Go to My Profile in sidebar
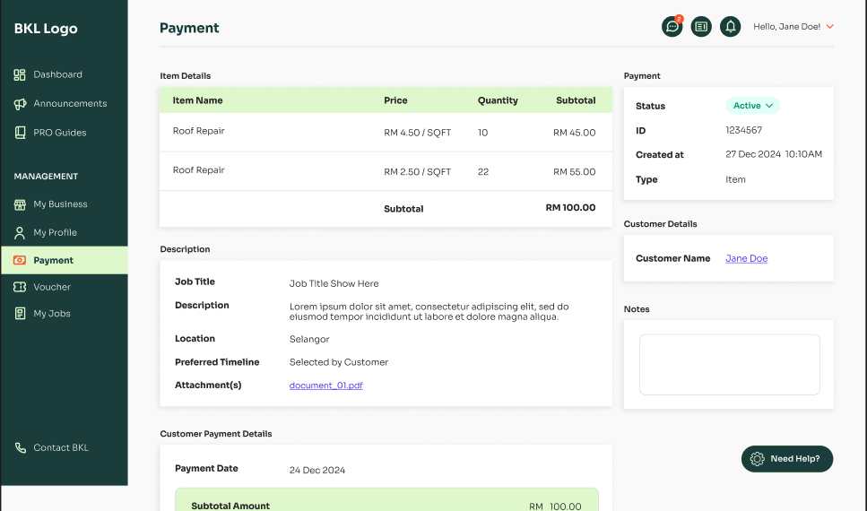This screenshot has height=511, width=867. pyautogui.click(x=55, y=232)
